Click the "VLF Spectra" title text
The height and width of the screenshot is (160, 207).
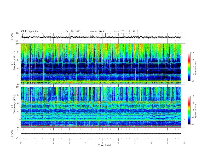point(30,31)
